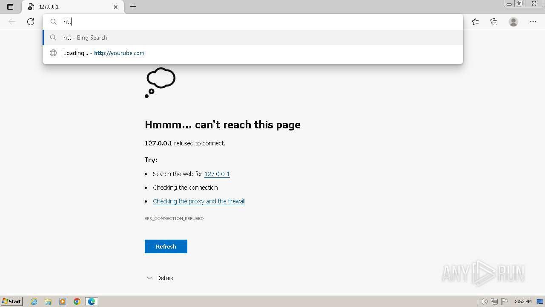Viewport: 545px width, 307px height.
Task: Click the 3:53 PM clock
Action: click(x=523, y=301)
